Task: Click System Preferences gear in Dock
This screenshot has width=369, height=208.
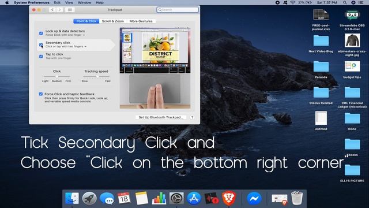Action: pos(176,198)
